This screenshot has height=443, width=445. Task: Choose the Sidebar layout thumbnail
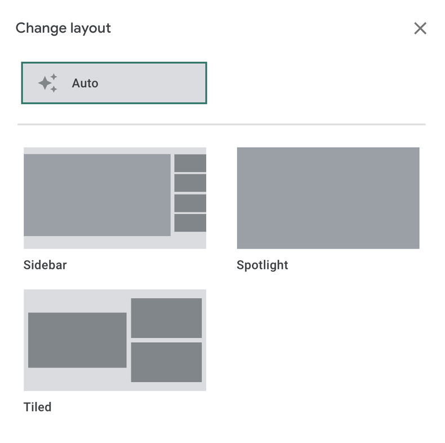click(114, 198)
